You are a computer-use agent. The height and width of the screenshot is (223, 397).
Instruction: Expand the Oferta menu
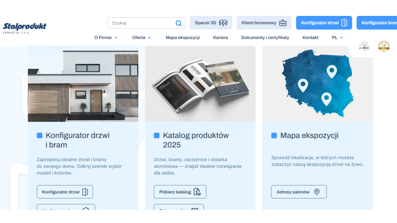(x=141, y=38)
